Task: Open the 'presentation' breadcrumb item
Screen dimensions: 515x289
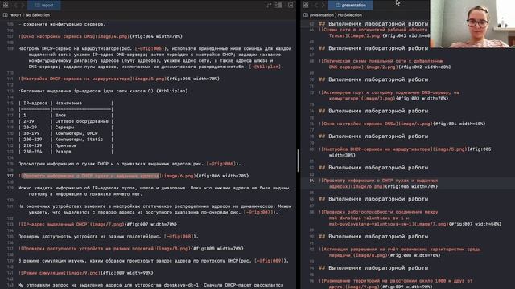Action: (322, 15)
